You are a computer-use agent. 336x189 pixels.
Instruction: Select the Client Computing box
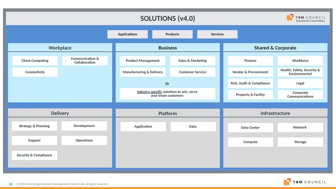coord(35,61)
